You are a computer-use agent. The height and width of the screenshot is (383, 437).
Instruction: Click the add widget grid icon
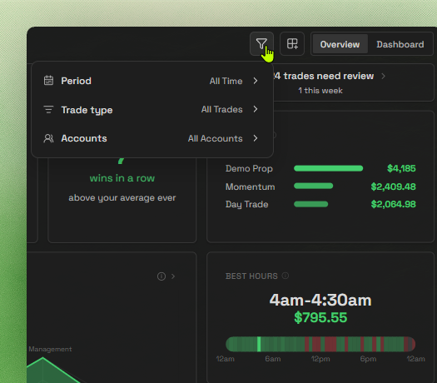click(x=292, y=44)
